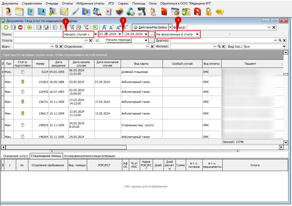292x206 pixels.
Task: Sort by Пациент column header
Action: (250, 64)
